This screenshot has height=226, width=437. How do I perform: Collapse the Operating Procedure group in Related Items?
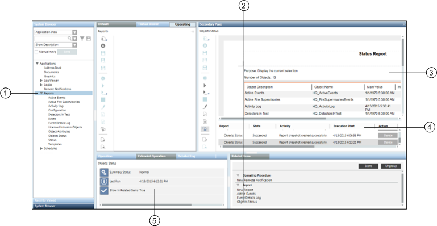click(x=238, y=175)
